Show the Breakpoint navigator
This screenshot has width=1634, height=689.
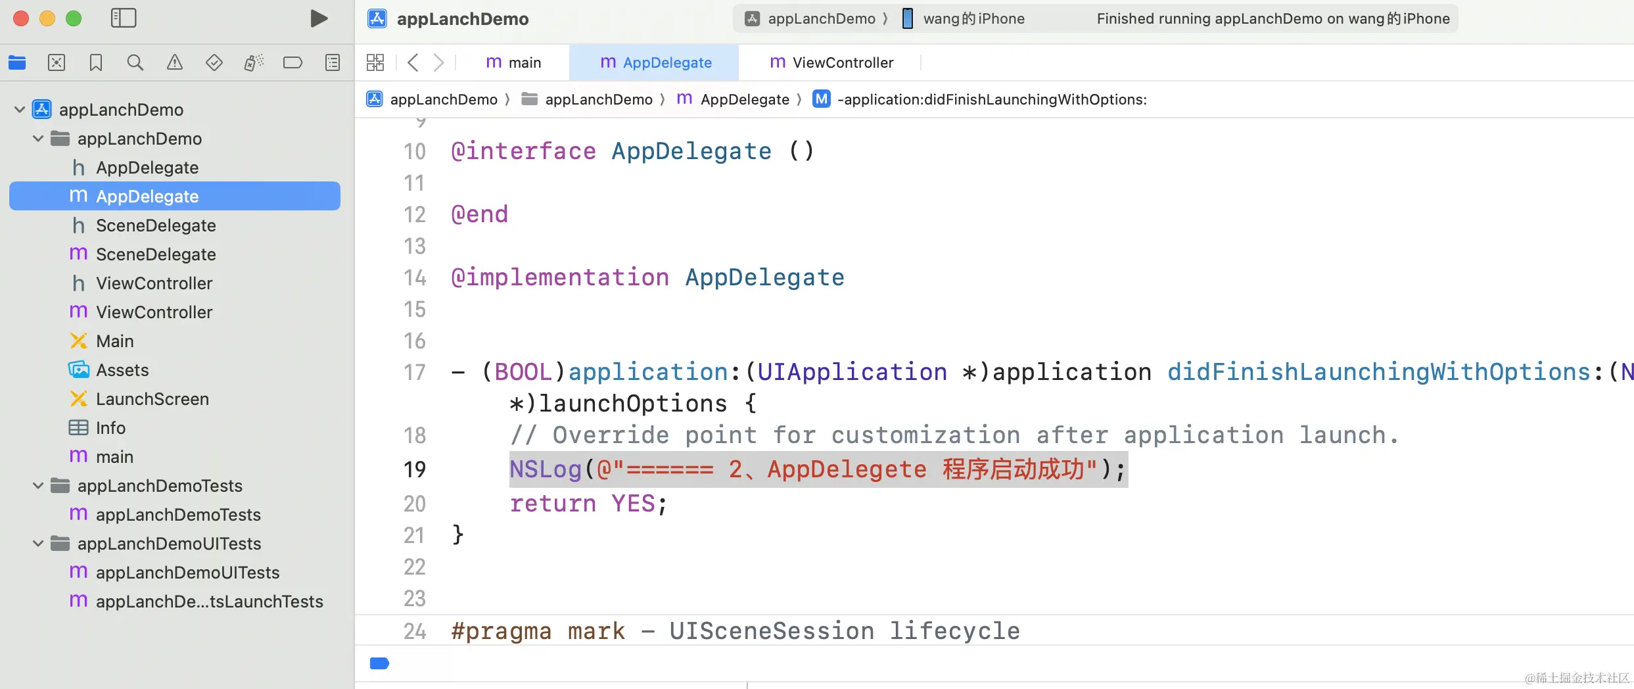293,62
